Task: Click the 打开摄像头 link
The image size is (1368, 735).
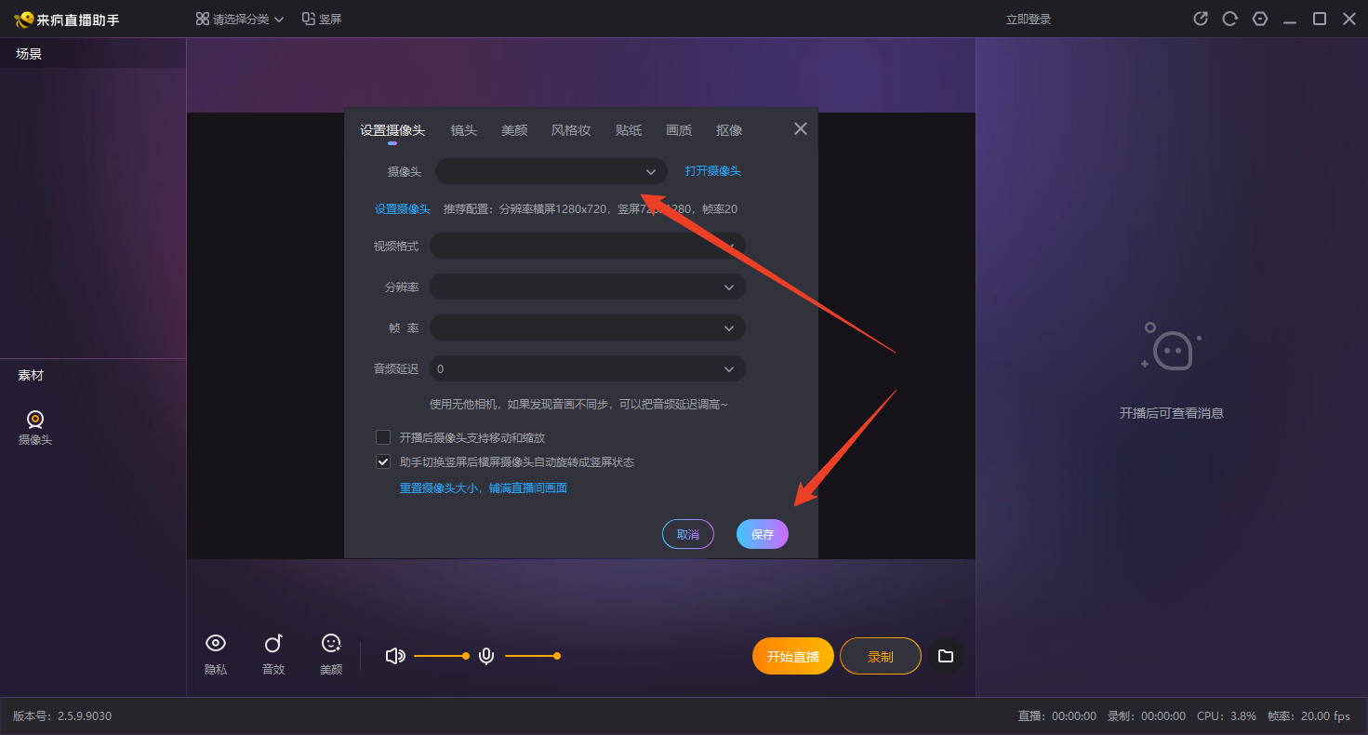Action: click(712, 171)
